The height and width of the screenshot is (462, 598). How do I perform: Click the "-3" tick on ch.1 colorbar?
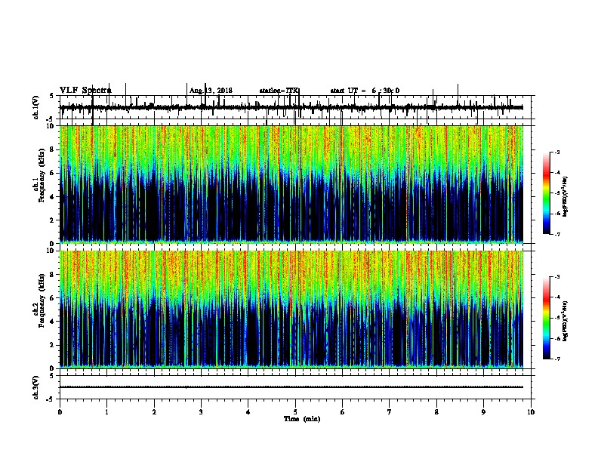pyautogui.click(x=556, y=152)
